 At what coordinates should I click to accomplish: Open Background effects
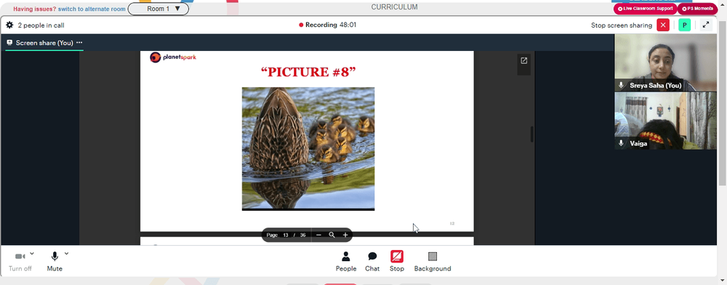pos(433,261)
